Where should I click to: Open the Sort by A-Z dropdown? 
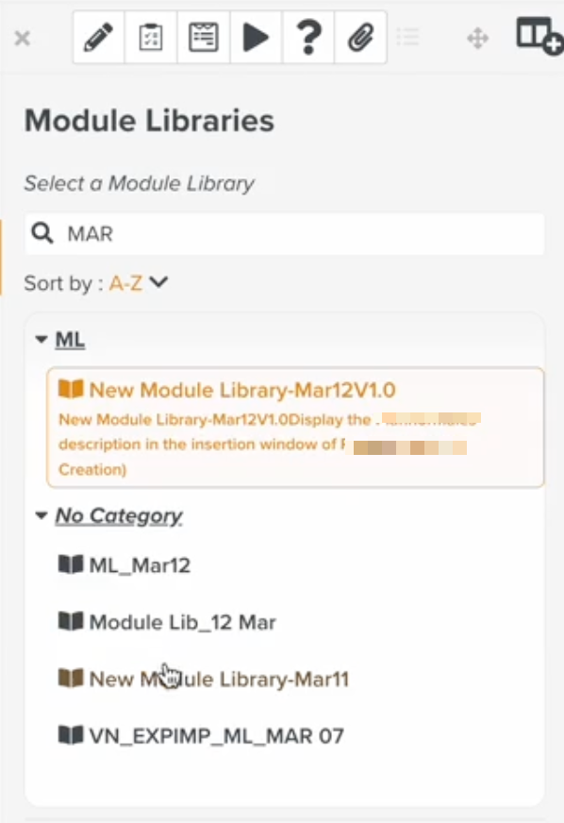[x=139, y=283]
